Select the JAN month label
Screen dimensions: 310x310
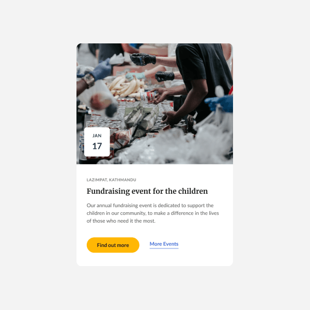click(x=97, y=135)
